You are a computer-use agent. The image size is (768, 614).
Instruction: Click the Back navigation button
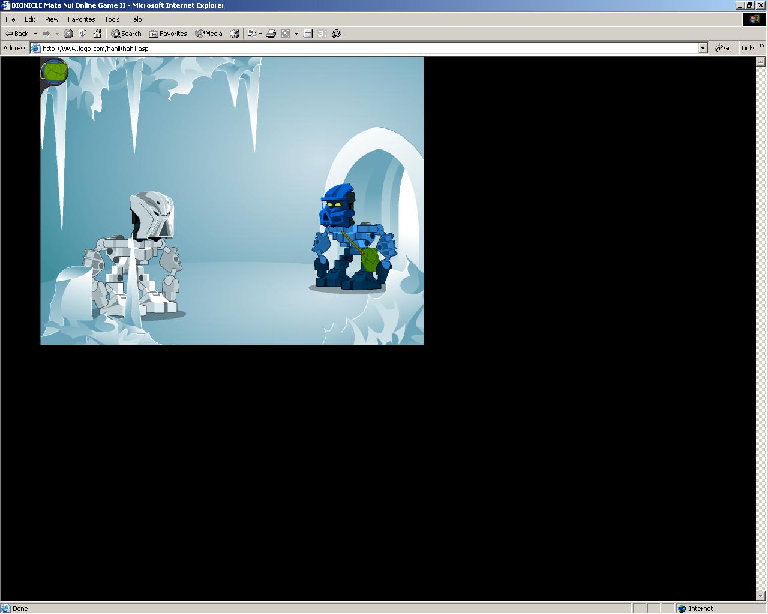16,34
